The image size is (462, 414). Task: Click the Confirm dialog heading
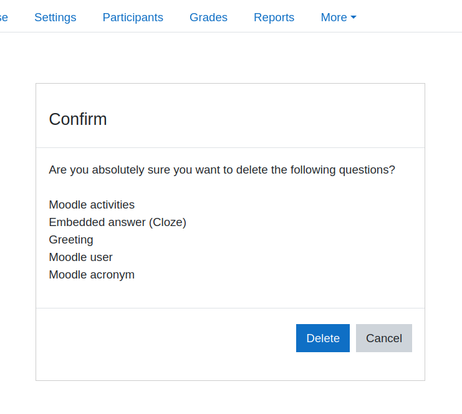[78, 119]
